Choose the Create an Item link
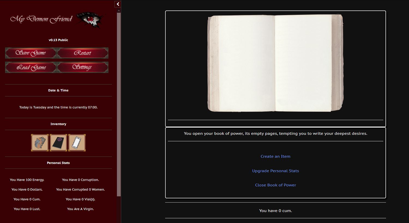Screen dimensions: 409x223 pyautogui.click(x=275, y=156)
